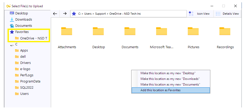Go to Downloads in sidebar
Screen dimensions: 243x109
[x=23, y=19]
